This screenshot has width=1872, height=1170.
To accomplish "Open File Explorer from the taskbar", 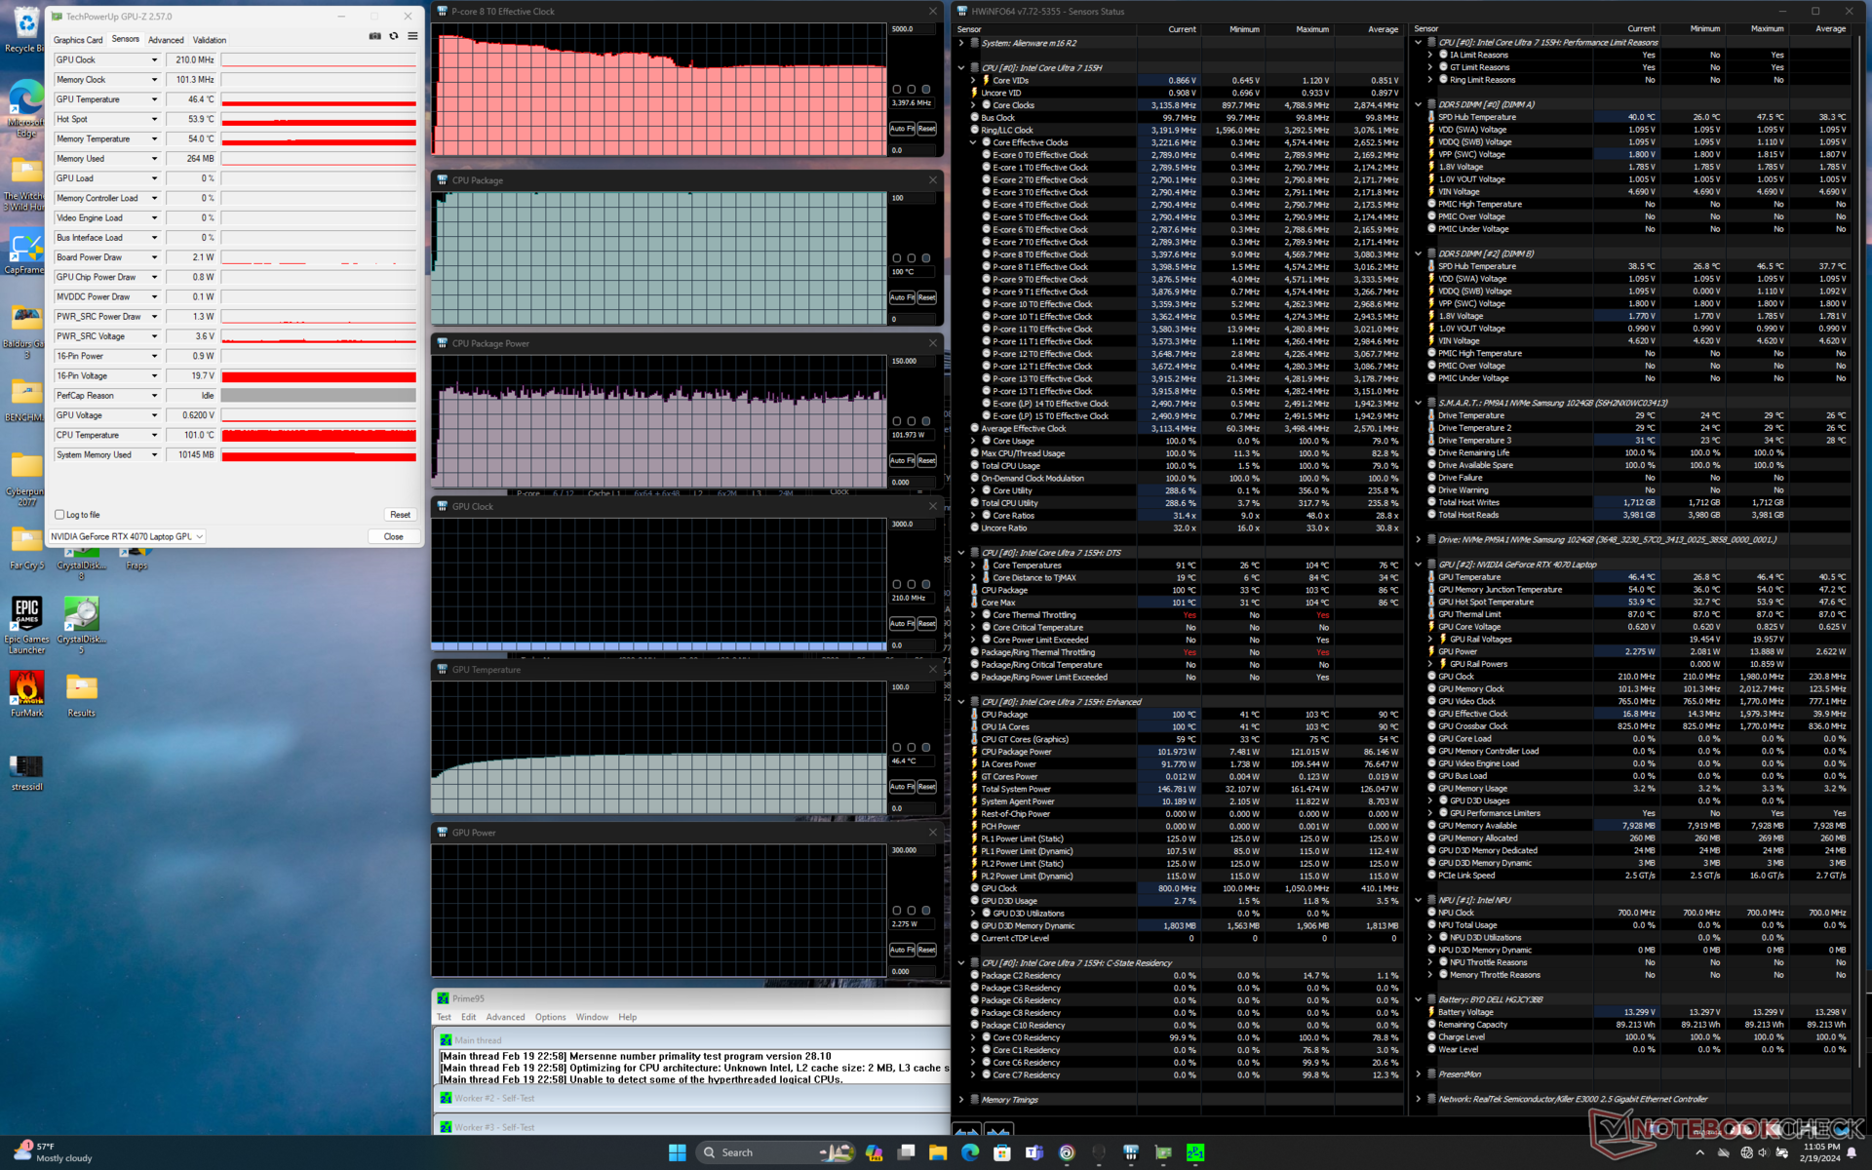I will click(938, 1152).
